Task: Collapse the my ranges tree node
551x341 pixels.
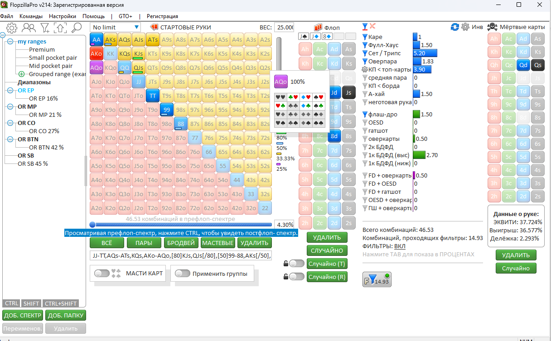Action: (x=10, y=42)
